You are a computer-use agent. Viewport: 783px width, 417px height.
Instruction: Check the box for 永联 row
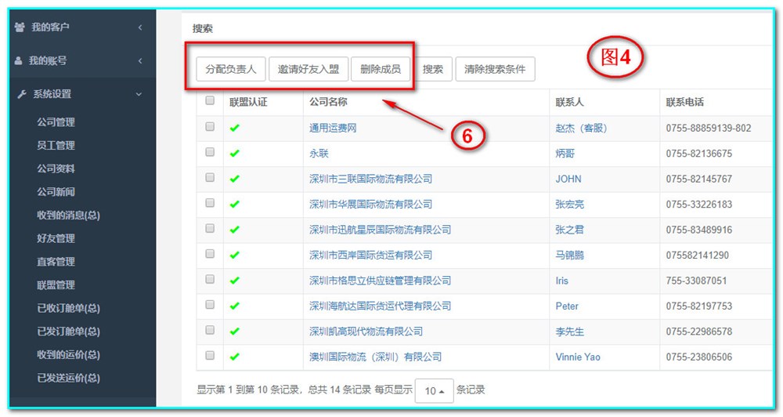point(210,151)
